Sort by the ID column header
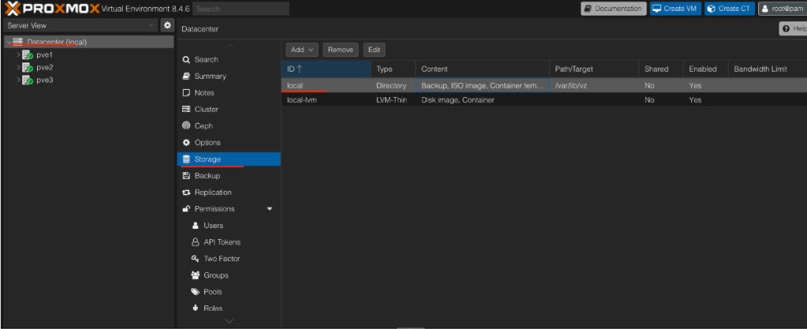Screen dimensions: 807x329 coord(325,69)
